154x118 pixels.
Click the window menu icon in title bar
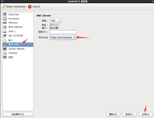click(x=2, y=1)
